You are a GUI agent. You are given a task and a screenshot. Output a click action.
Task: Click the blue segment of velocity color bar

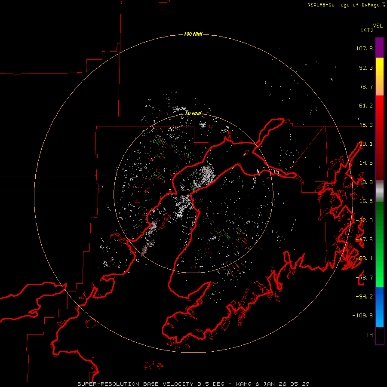coord(380,307)
